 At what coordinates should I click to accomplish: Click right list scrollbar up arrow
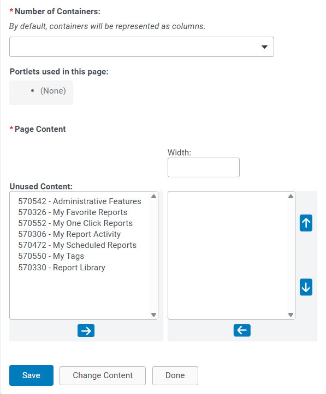[x=291, y=196]
